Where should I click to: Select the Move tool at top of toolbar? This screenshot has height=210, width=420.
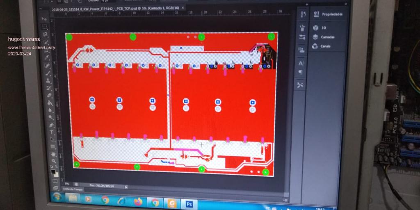(44, 19)
